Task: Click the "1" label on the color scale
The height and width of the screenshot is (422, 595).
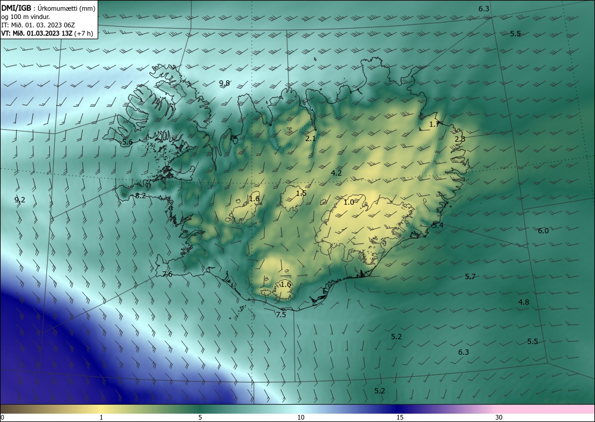Action: click(x=101, y=417)
